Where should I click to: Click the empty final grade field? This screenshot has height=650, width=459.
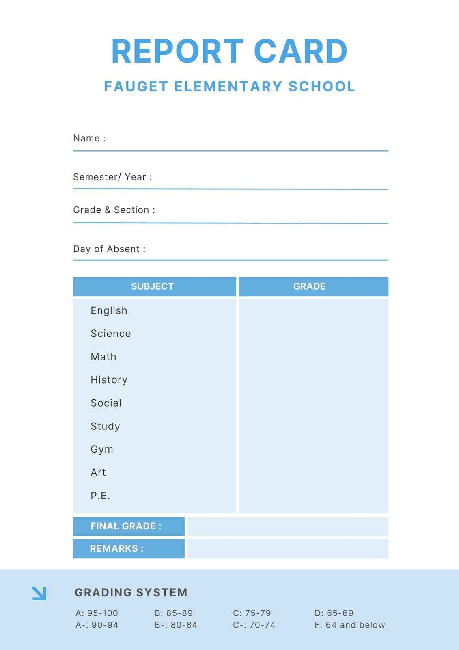[288, 526]
